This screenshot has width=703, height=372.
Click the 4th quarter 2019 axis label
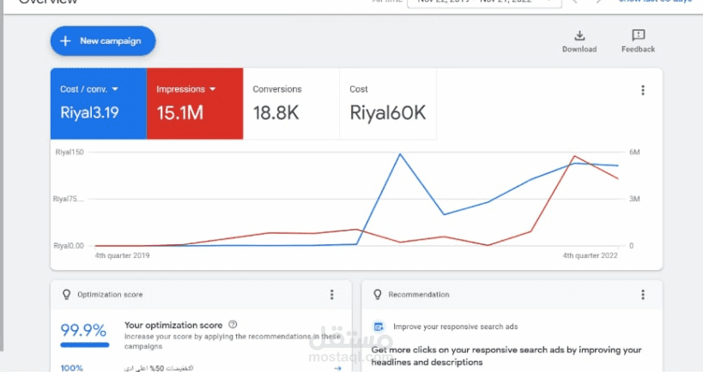pyautogui.click(x=123, y=255)
